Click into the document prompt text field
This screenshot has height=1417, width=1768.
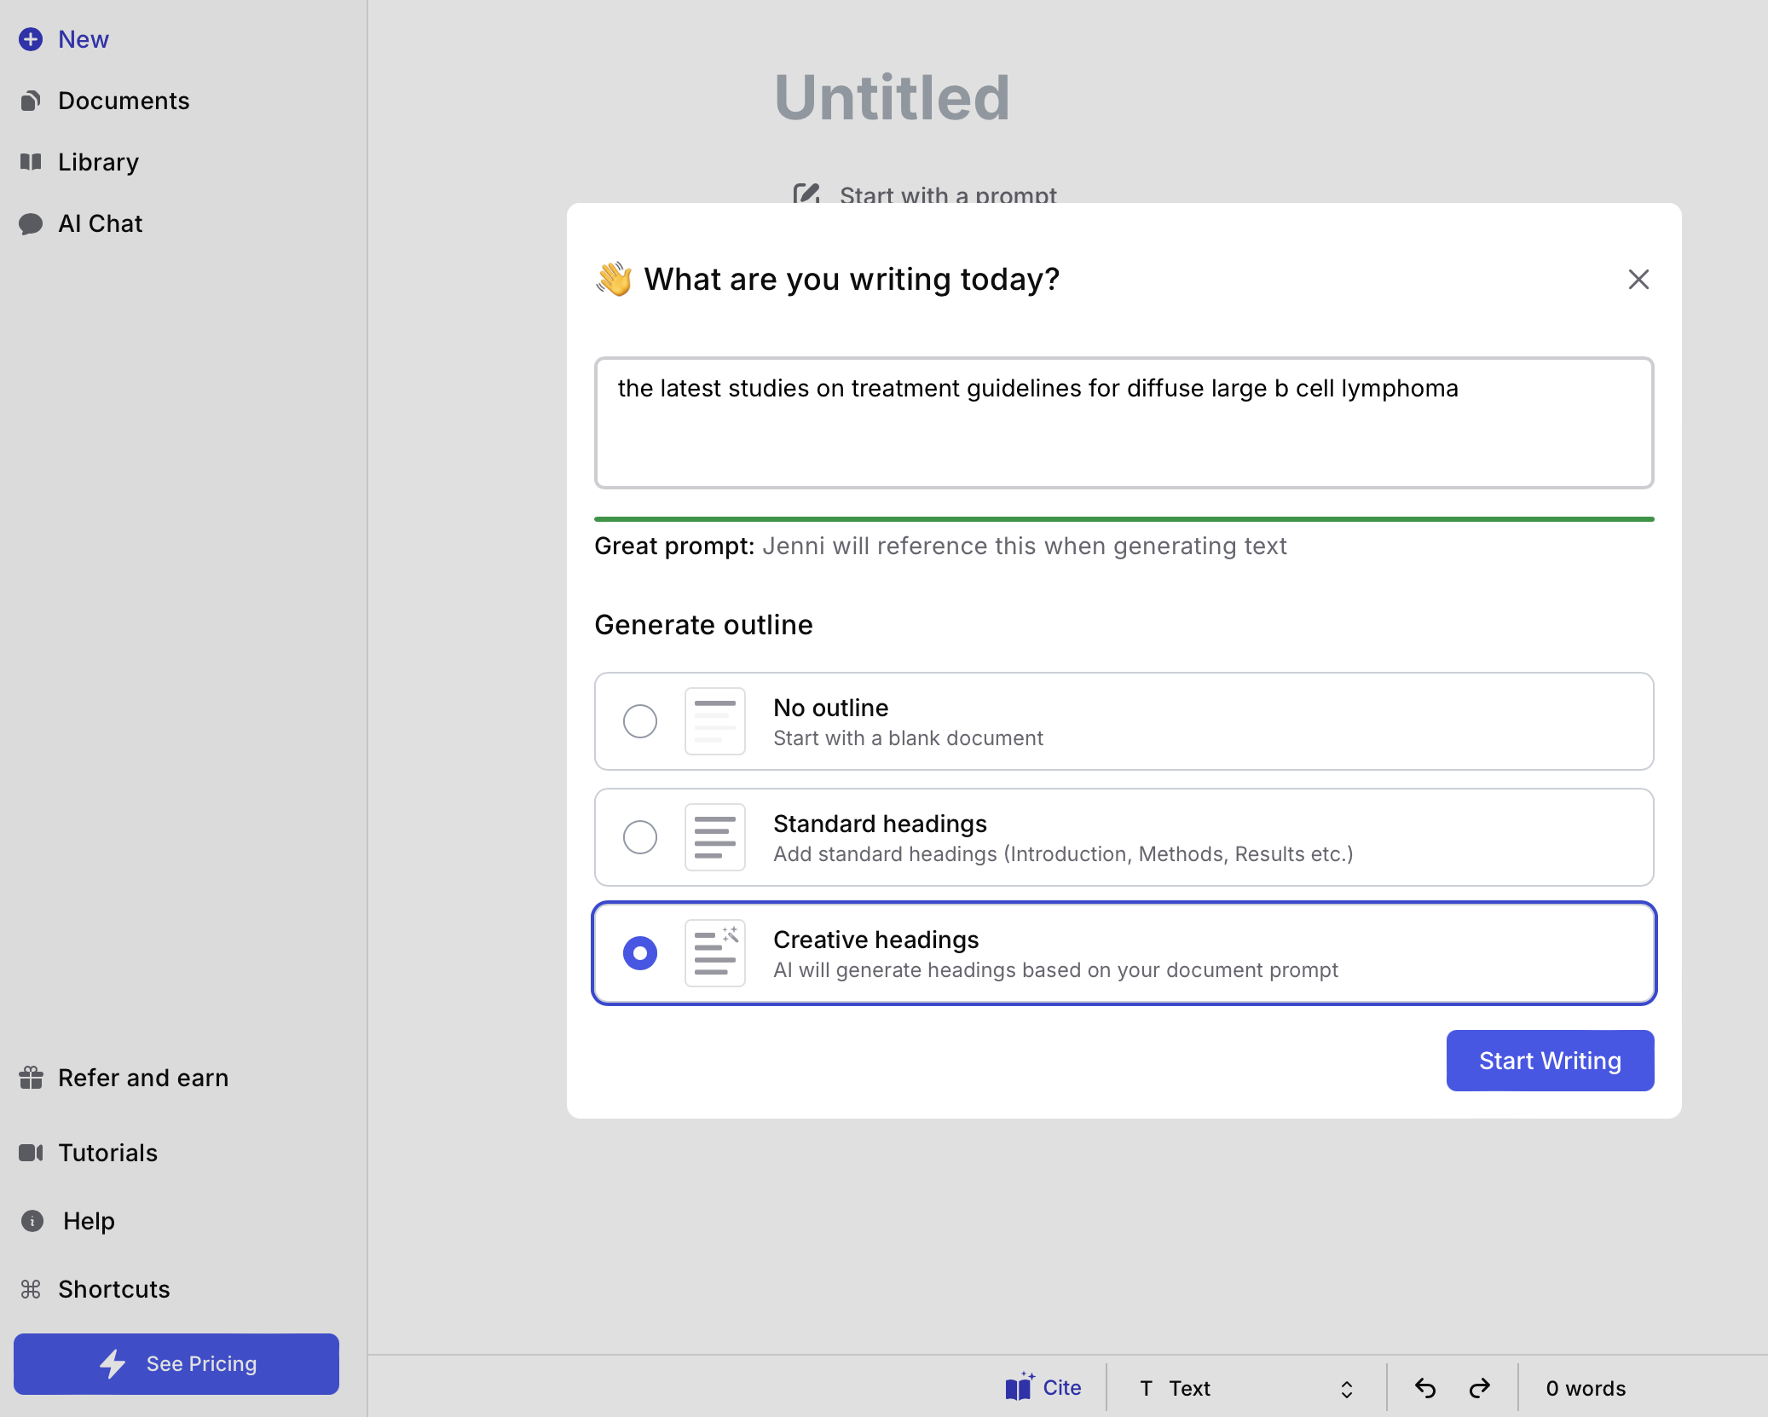(x=1124, y=423)
